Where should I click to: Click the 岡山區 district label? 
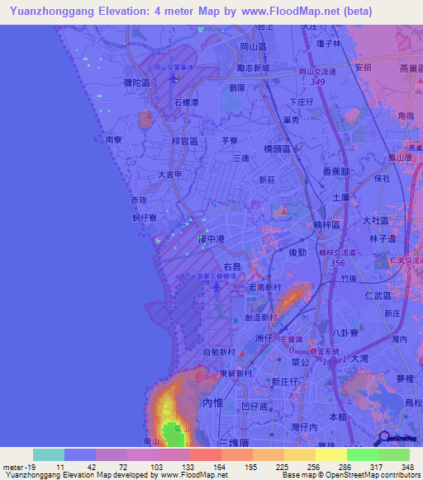tap(253, 47)
